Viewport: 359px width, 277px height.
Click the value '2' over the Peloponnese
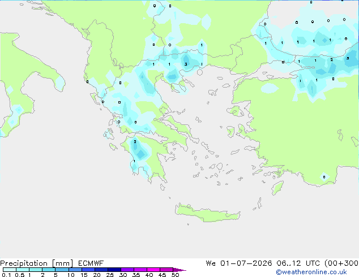[x=135, y=142]
